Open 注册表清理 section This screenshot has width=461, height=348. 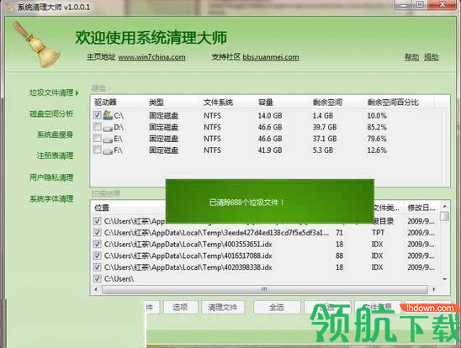point(55,156)
